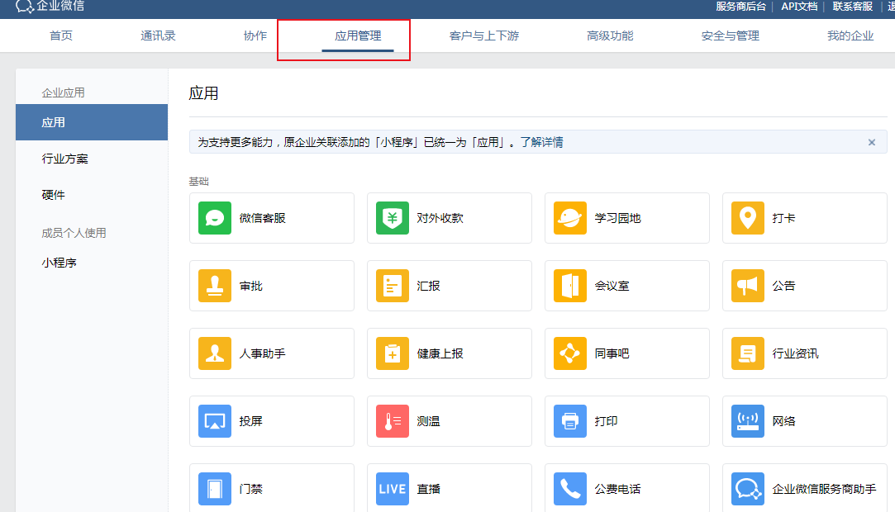Click the 同事吧 label text

coord(612,353)
